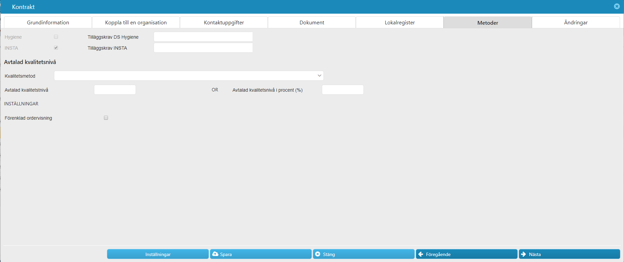Enable Förenklad ordervisning checkbox

[x=106, y=118]
